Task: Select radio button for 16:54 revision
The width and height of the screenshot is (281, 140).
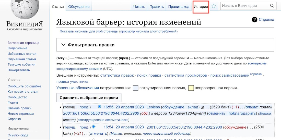Action: point(93,127)
